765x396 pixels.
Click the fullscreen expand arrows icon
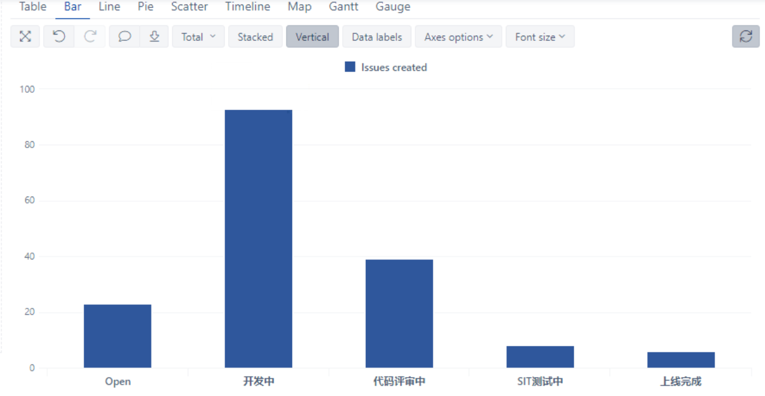tap(25, 37)
